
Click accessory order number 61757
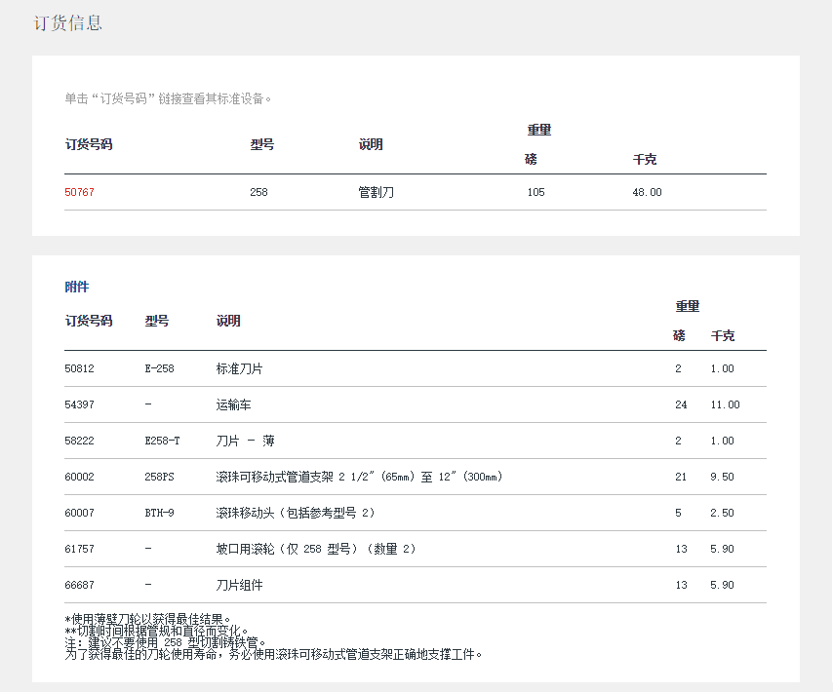(80, 549)
